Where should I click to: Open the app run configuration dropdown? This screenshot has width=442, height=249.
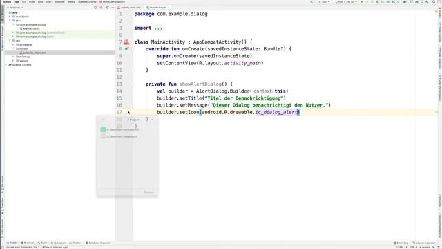coord(324,2)
